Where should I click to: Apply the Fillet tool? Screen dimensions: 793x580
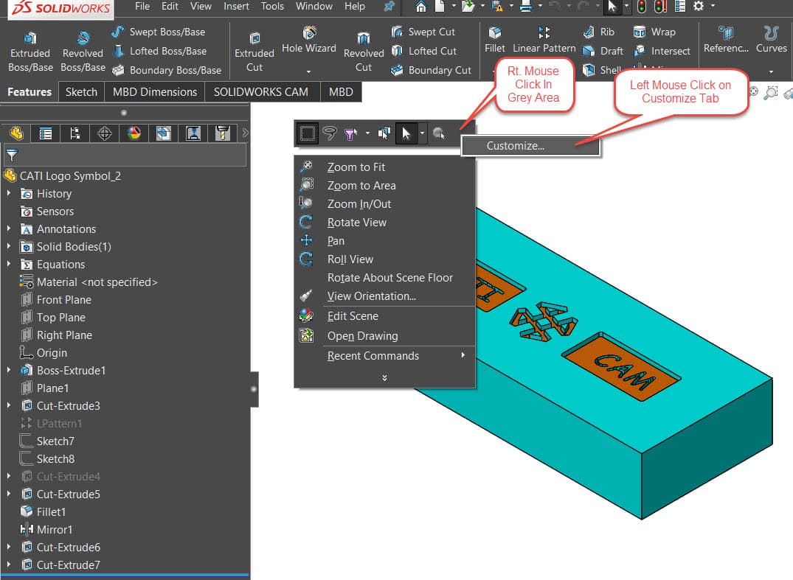(495, 40)
